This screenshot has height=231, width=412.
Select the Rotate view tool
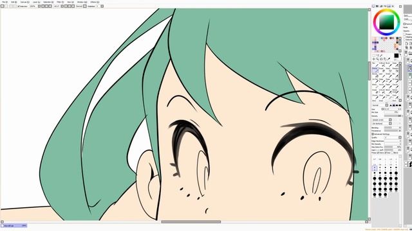(x=381, y=59)
